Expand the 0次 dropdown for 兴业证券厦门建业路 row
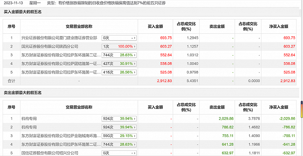This screenshot has height=156, width=303. tap(119, 38)
